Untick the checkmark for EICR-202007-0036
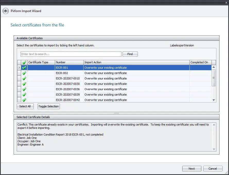 [24, 89]
